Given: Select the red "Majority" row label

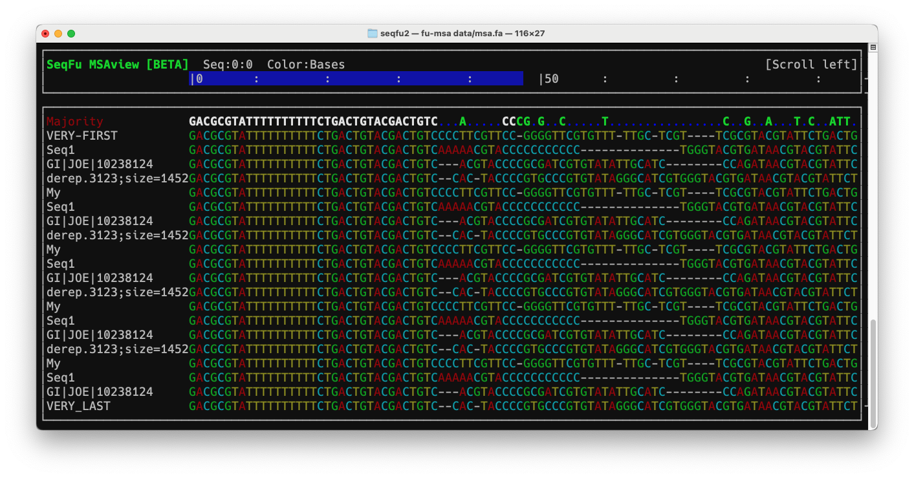Looking at the screenshot, I should pos(74,122).
